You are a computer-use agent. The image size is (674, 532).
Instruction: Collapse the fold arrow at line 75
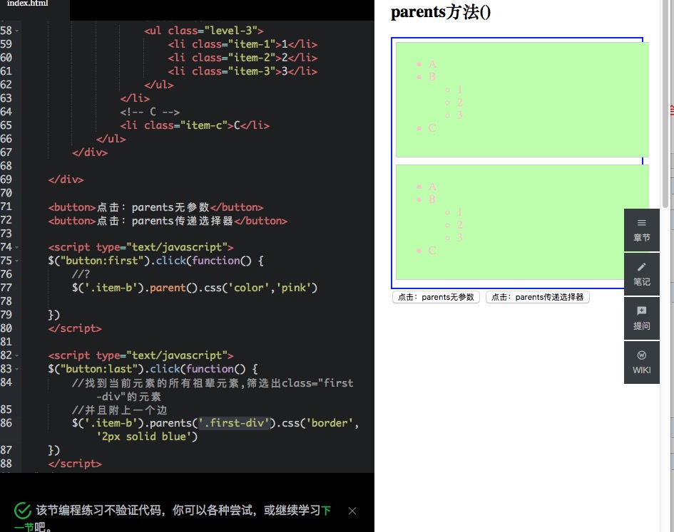(x=17, y=261)
